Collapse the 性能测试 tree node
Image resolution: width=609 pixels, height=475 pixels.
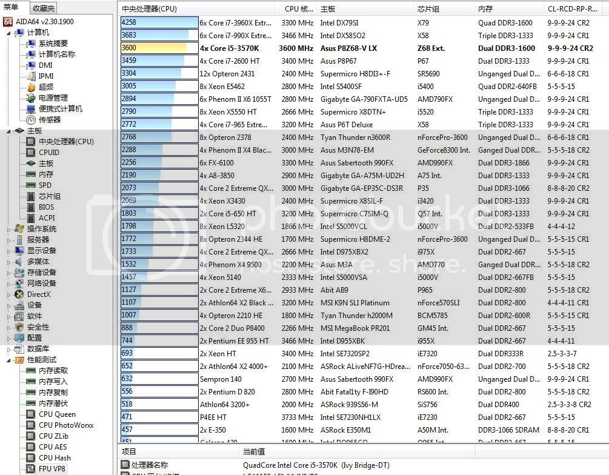(8, 360)
